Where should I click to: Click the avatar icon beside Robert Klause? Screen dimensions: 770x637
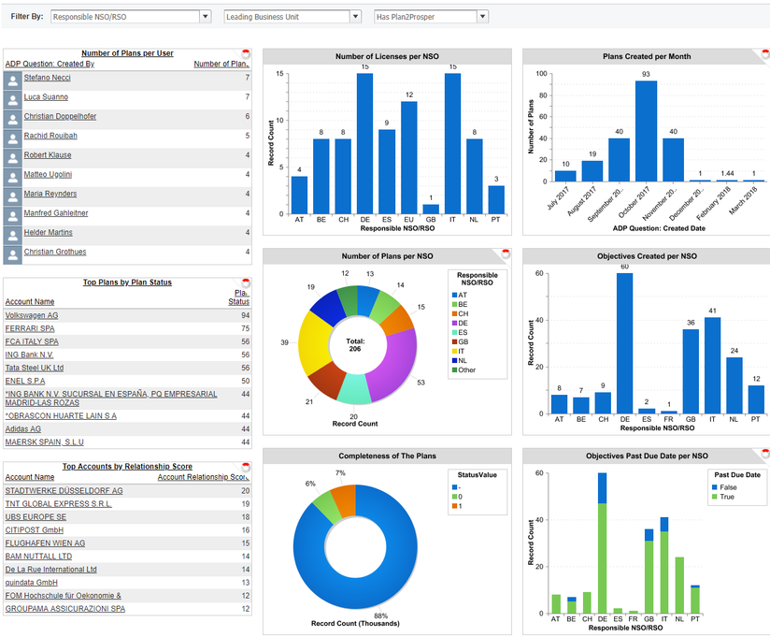tap(13, 158)
